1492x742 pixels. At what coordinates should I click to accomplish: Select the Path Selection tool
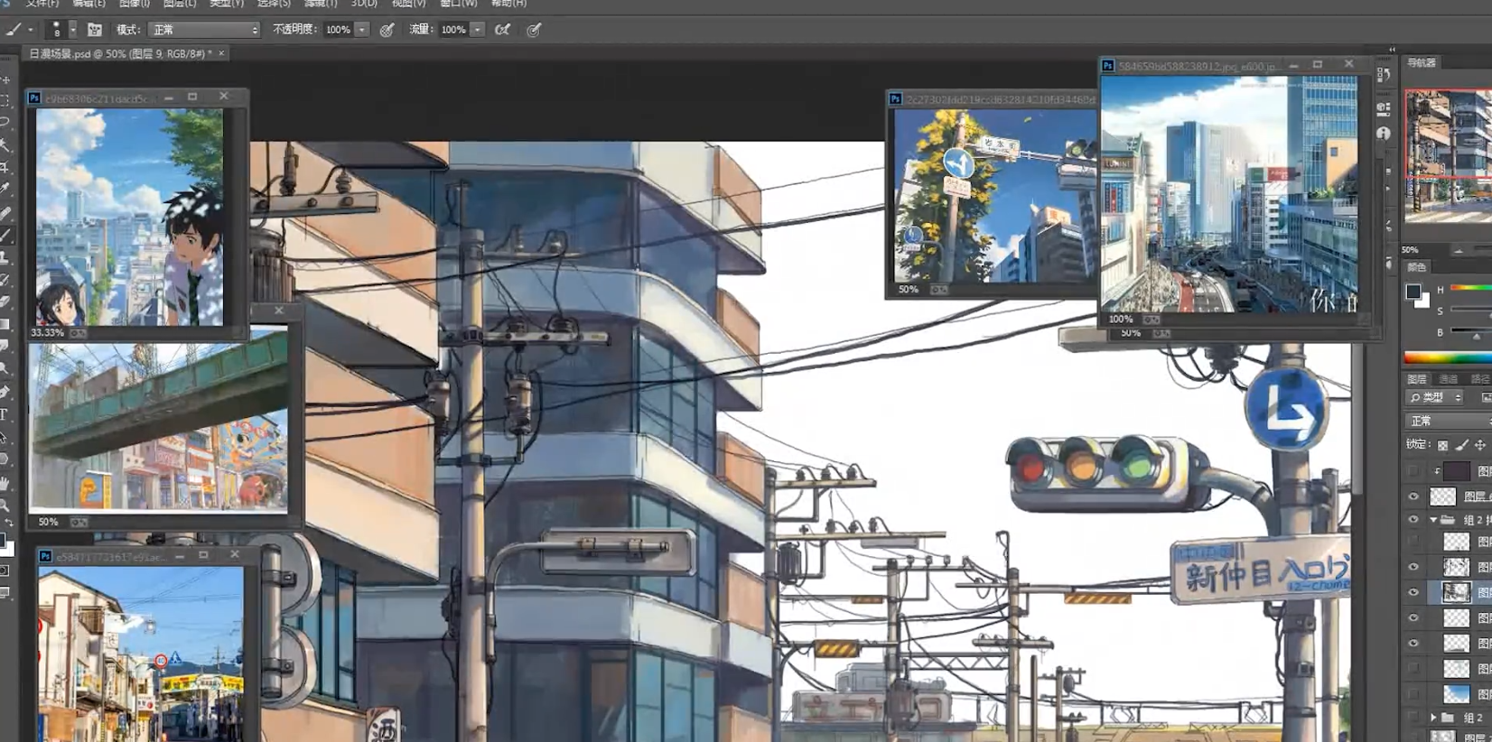5,437
